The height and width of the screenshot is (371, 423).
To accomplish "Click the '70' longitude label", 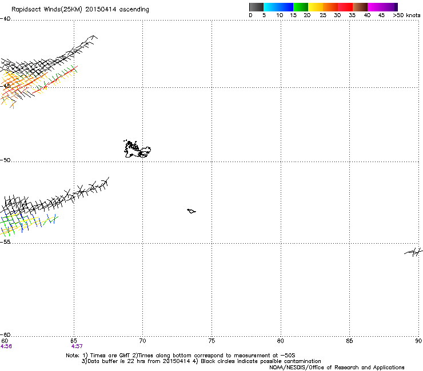I will click(x=143, y=341).
